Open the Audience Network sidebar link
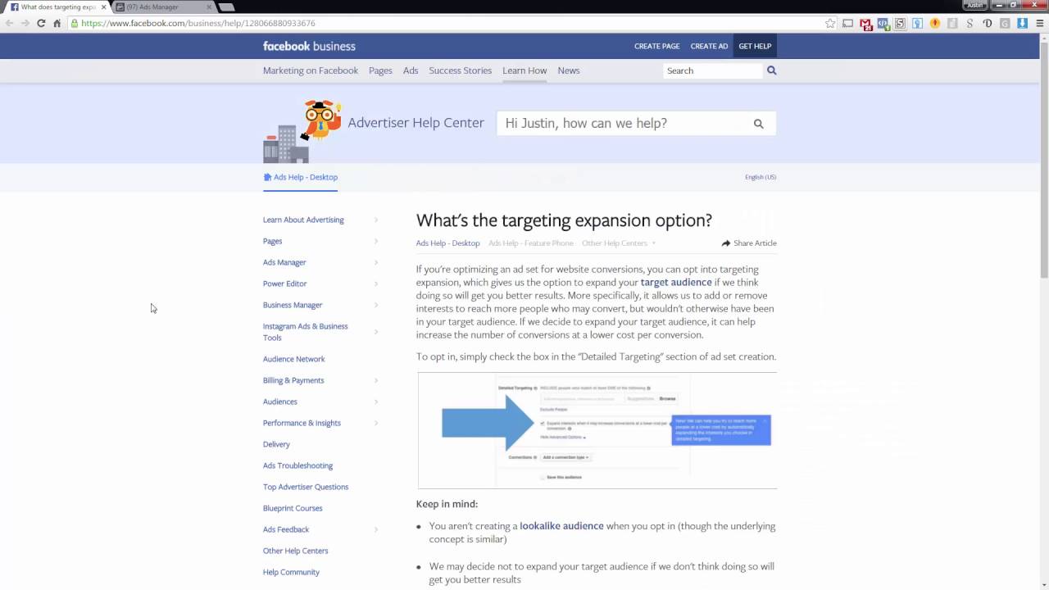This screenshot has width=1049, height=590. pos(294,359)
